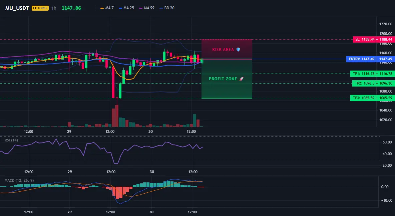Click the green 1116.78 price-axis tag
Image resolution: width=395 pixels, height=216 pixels.
(x=385, y=74)
